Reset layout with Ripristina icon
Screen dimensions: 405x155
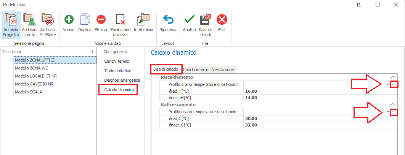(168, 19)
